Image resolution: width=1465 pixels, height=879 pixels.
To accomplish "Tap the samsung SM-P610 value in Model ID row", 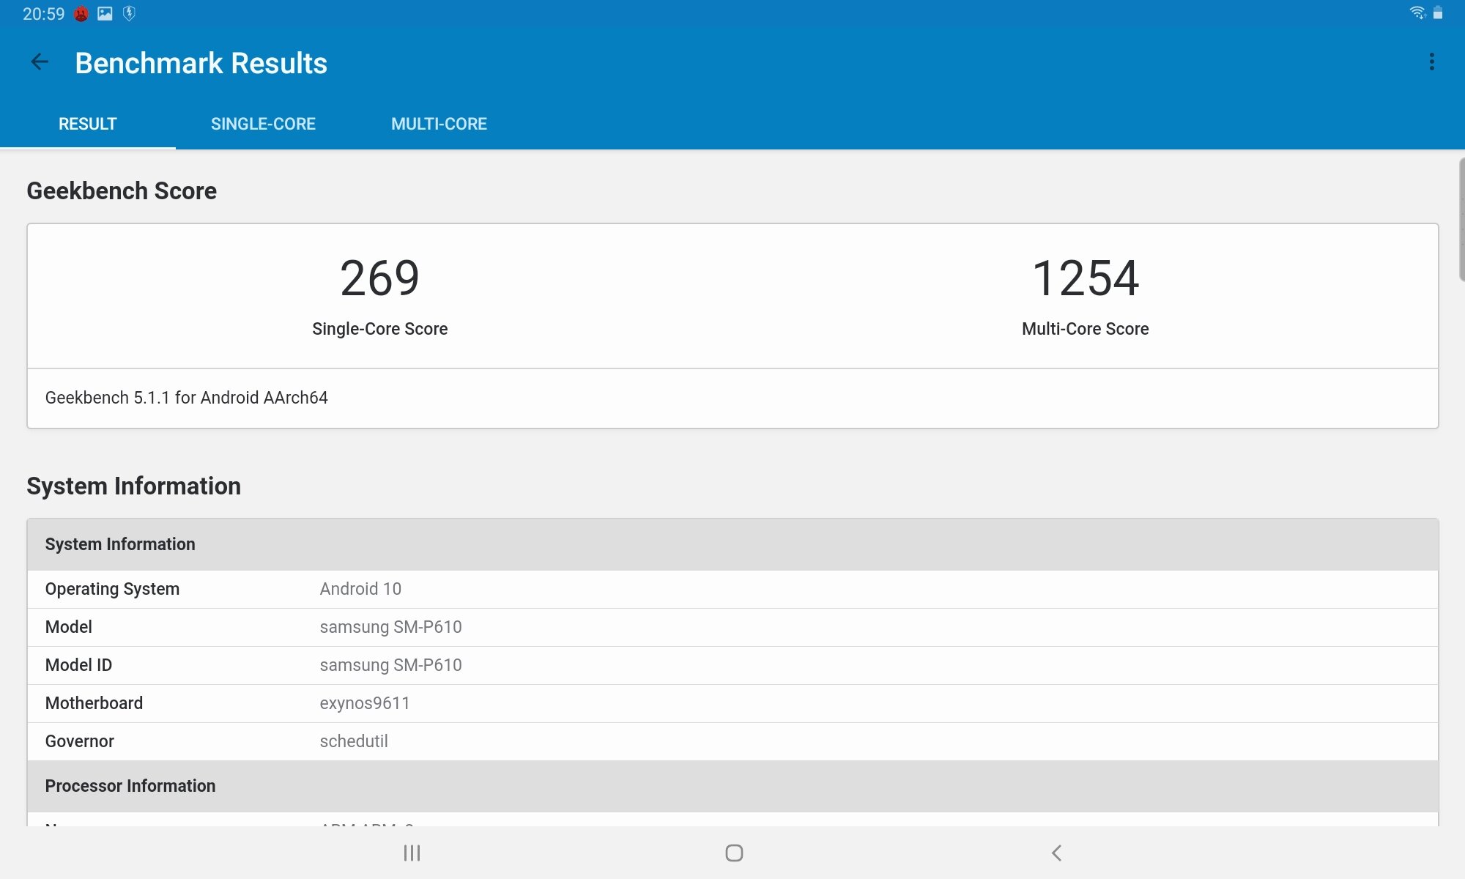I will coord(390,665).
